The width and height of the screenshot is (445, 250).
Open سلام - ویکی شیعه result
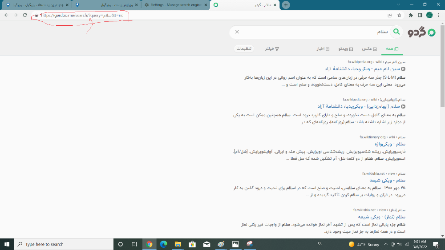point(388,180)
